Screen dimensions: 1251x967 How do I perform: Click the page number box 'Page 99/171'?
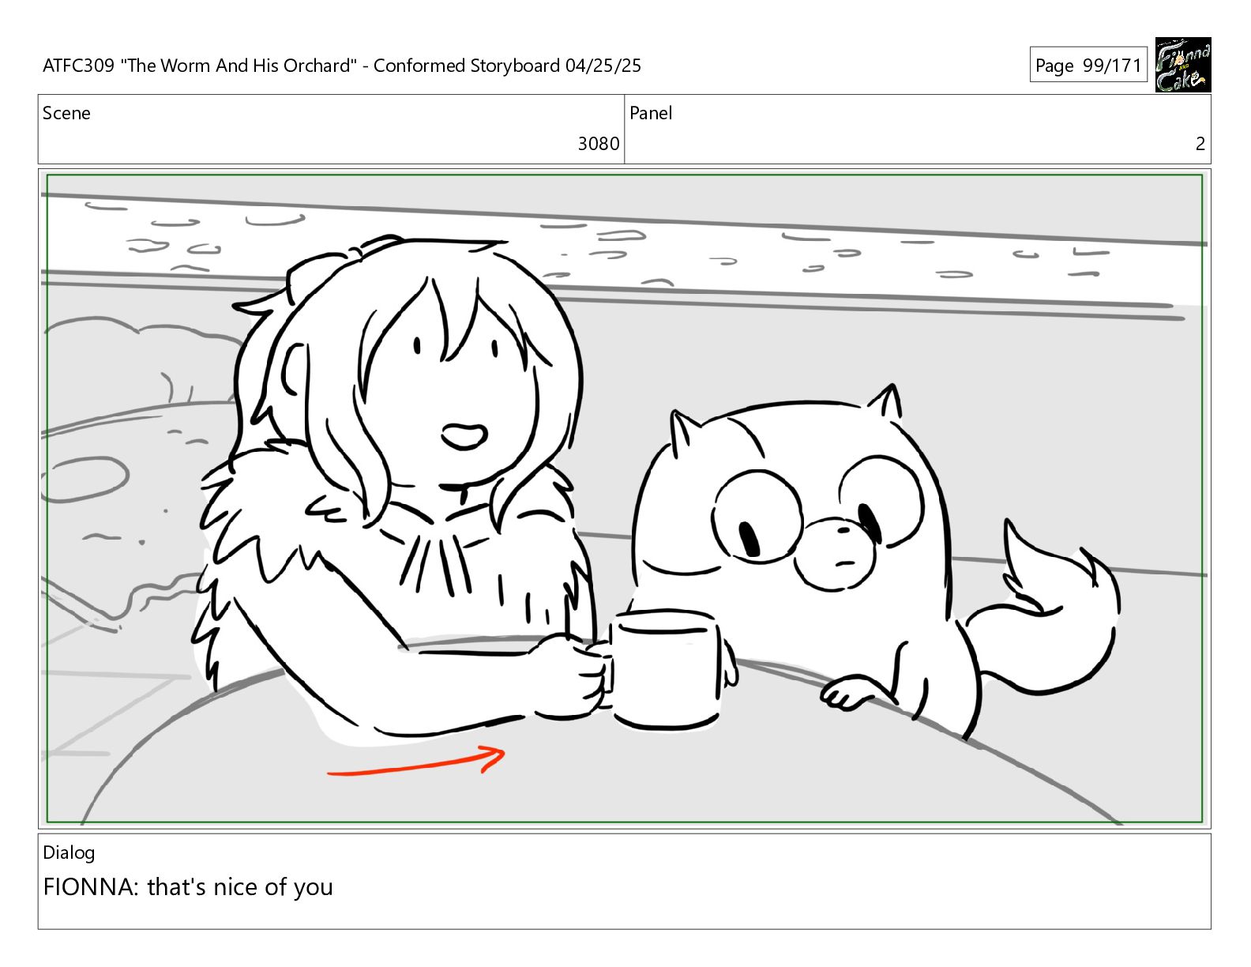pos(1088,66)
